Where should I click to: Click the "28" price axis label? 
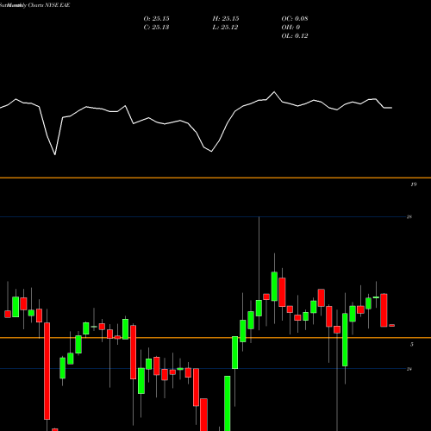pos(409,217)
